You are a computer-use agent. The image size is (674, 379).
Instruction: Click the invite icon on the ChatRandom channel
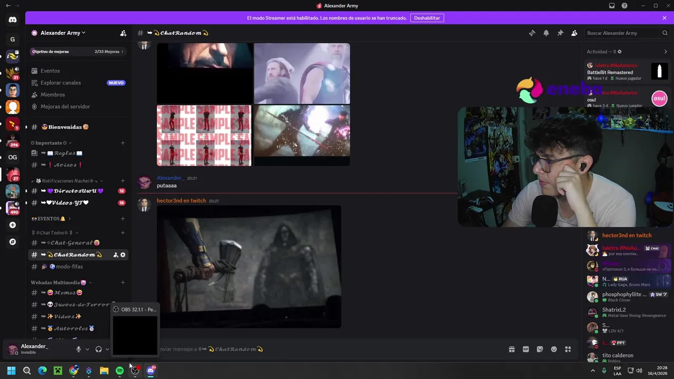115,255
